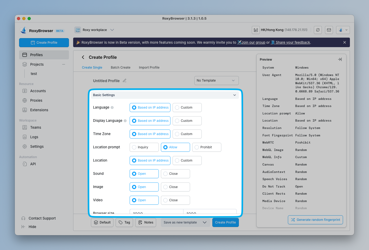Image resolution: width=369 pixels, height=250 pixels.
Task: Click Contact Support headset item
Action: coord(39,218)
